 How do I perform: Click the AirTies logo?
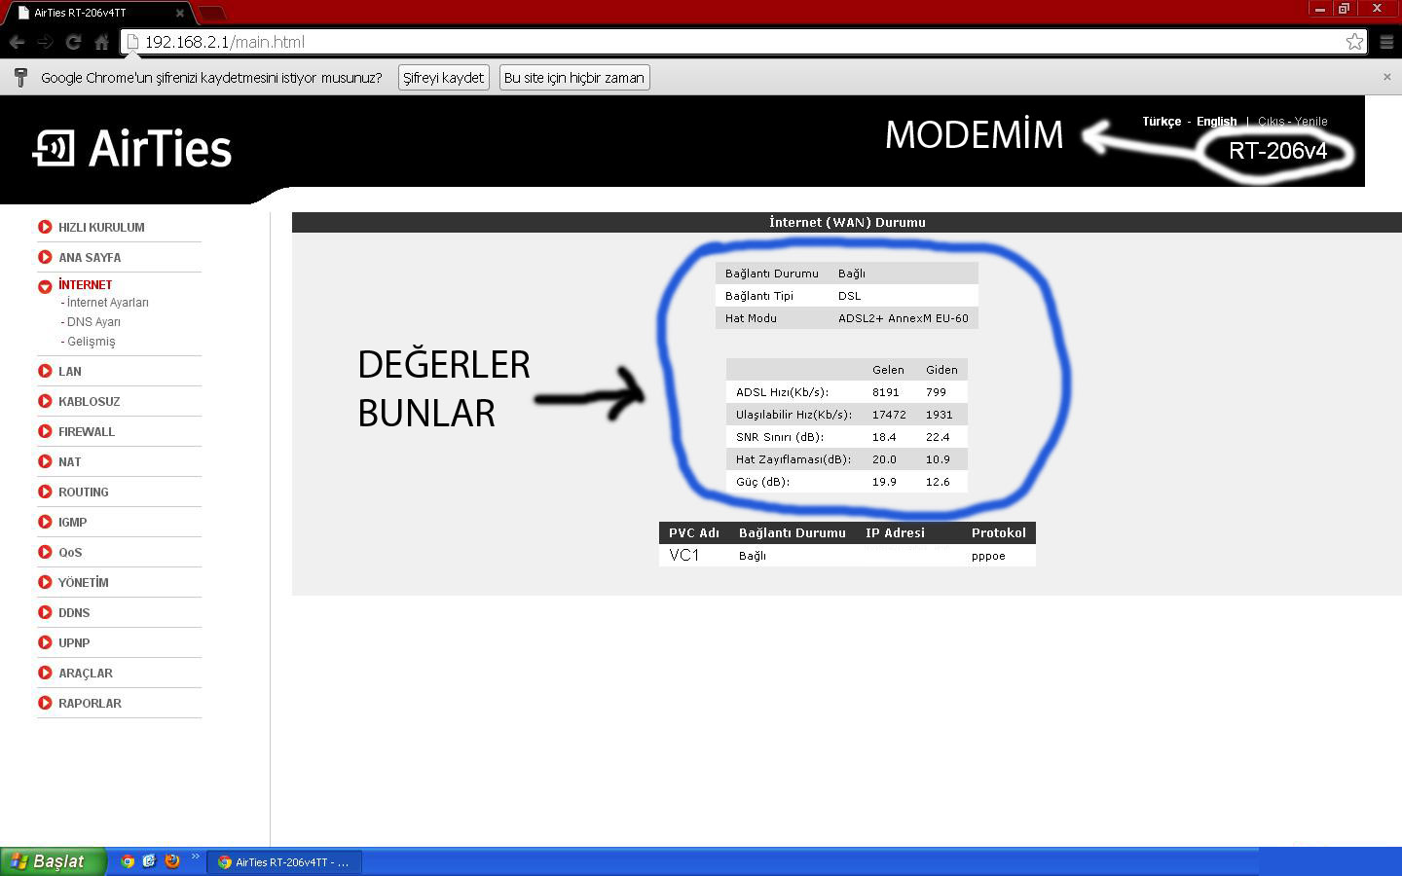click(x=132, y=148)
